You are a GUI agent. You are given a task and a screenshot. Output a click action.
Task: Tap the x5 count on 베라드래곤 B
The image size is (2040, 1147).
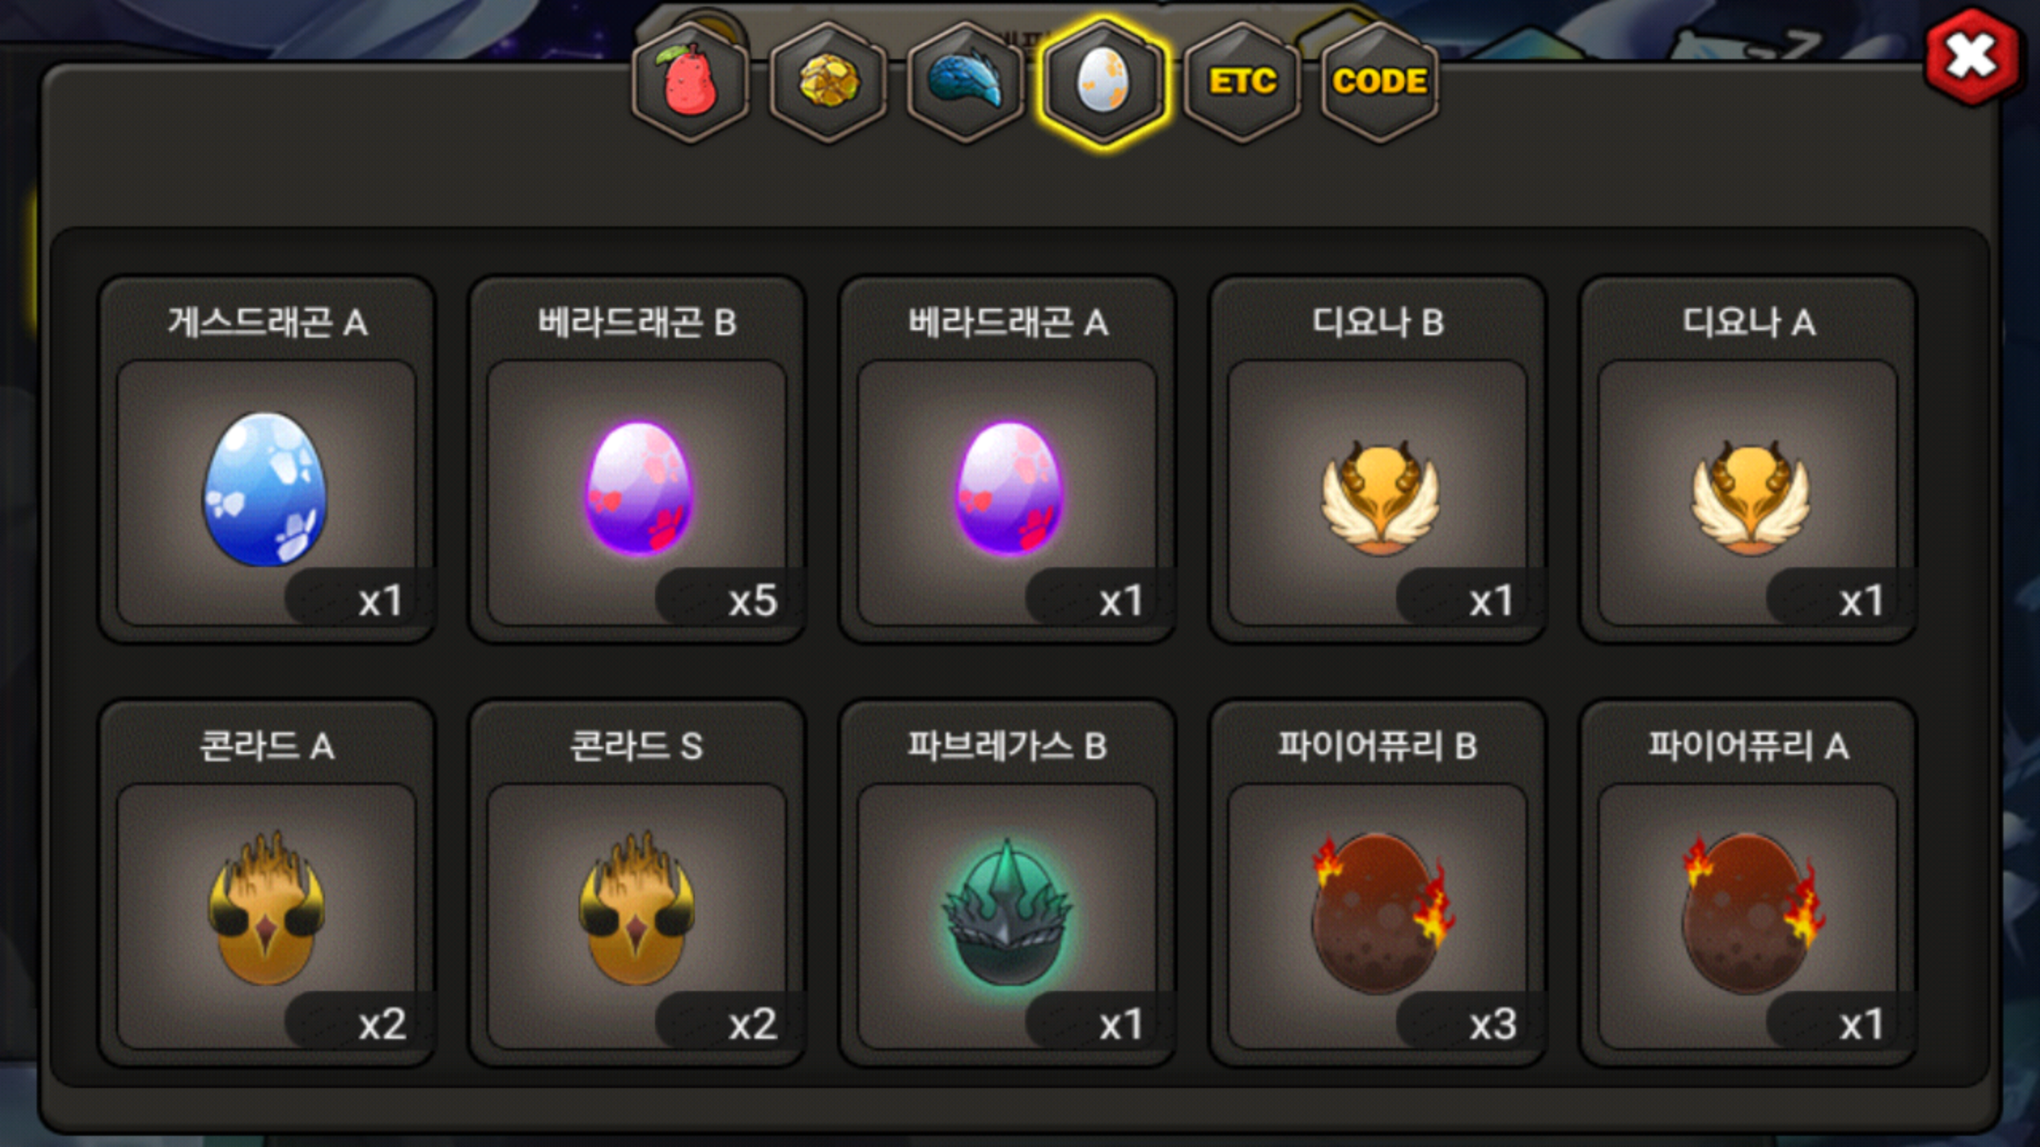752,601
